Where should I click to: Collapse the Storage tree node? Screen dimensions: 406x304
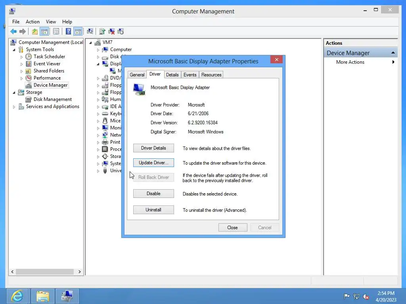point(14,93)
